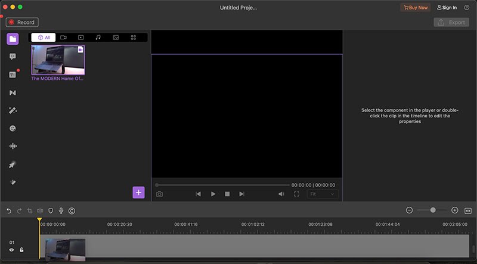Undo the last action

coord(9,211)
